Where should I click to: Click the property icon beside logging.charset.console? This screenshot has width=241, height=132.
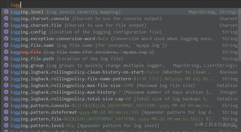click(x=6, y=19)
